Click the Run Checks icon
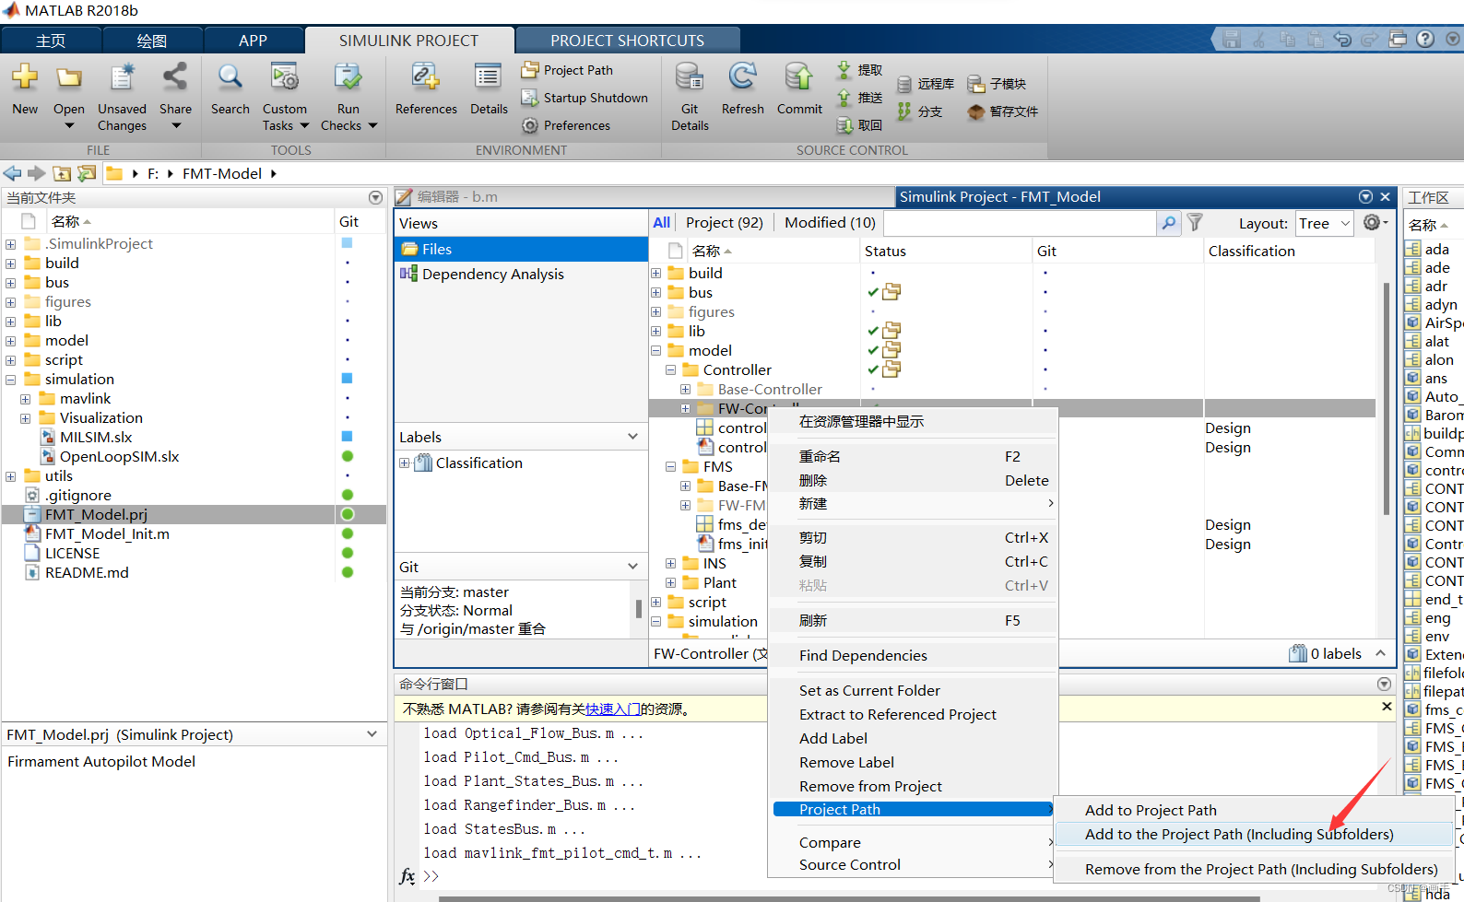Viewport: 1464px width, 902px height. [348, 77]
